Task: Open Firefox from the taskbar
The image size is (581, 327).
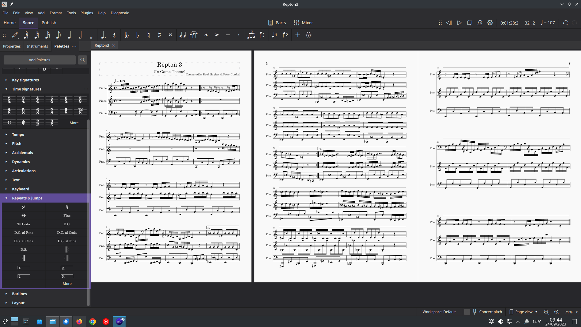Action: tap(79, 322)
